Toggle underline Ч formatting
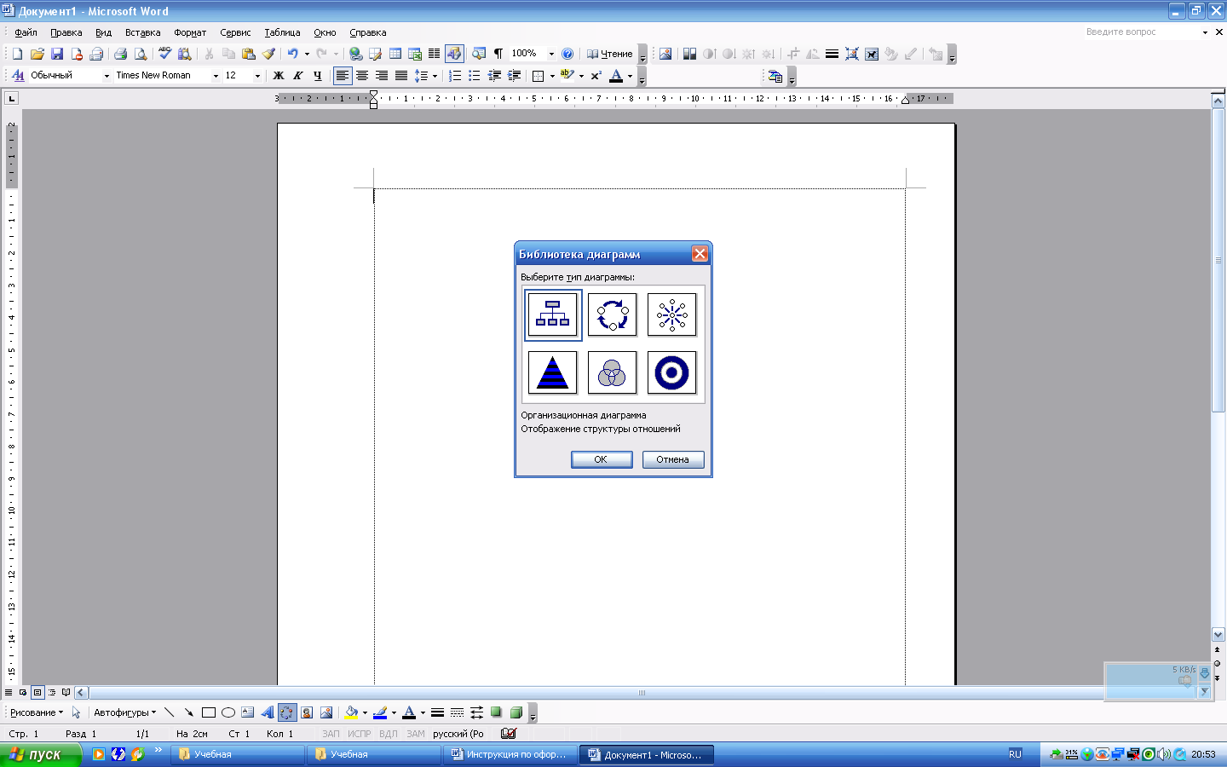This screenshot has width=1227, height=767. click(318, 76)
